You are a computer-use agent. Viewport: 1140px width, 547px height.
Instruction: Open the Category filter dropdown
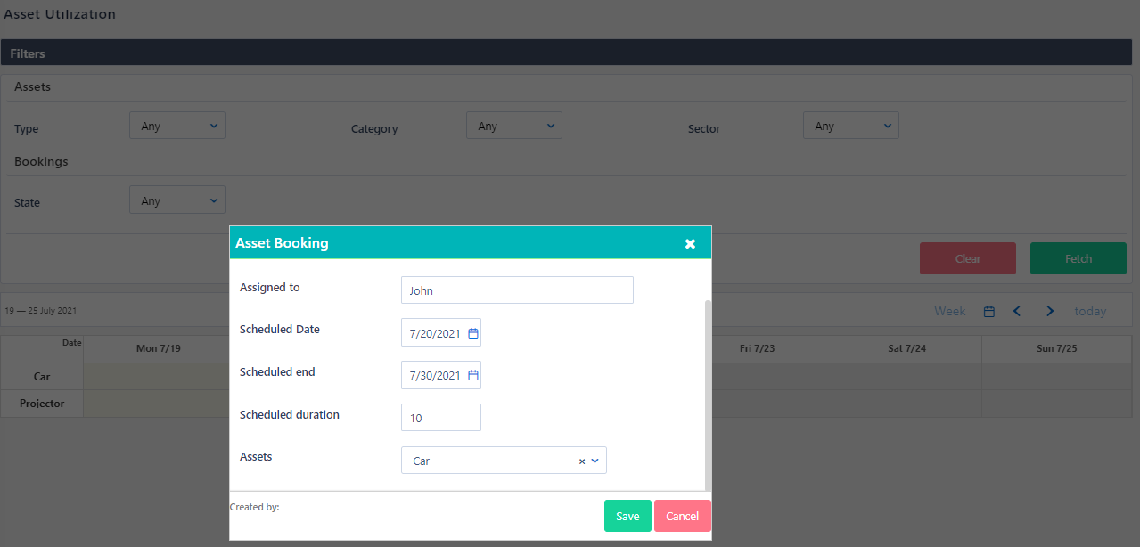tap(513, 126)
